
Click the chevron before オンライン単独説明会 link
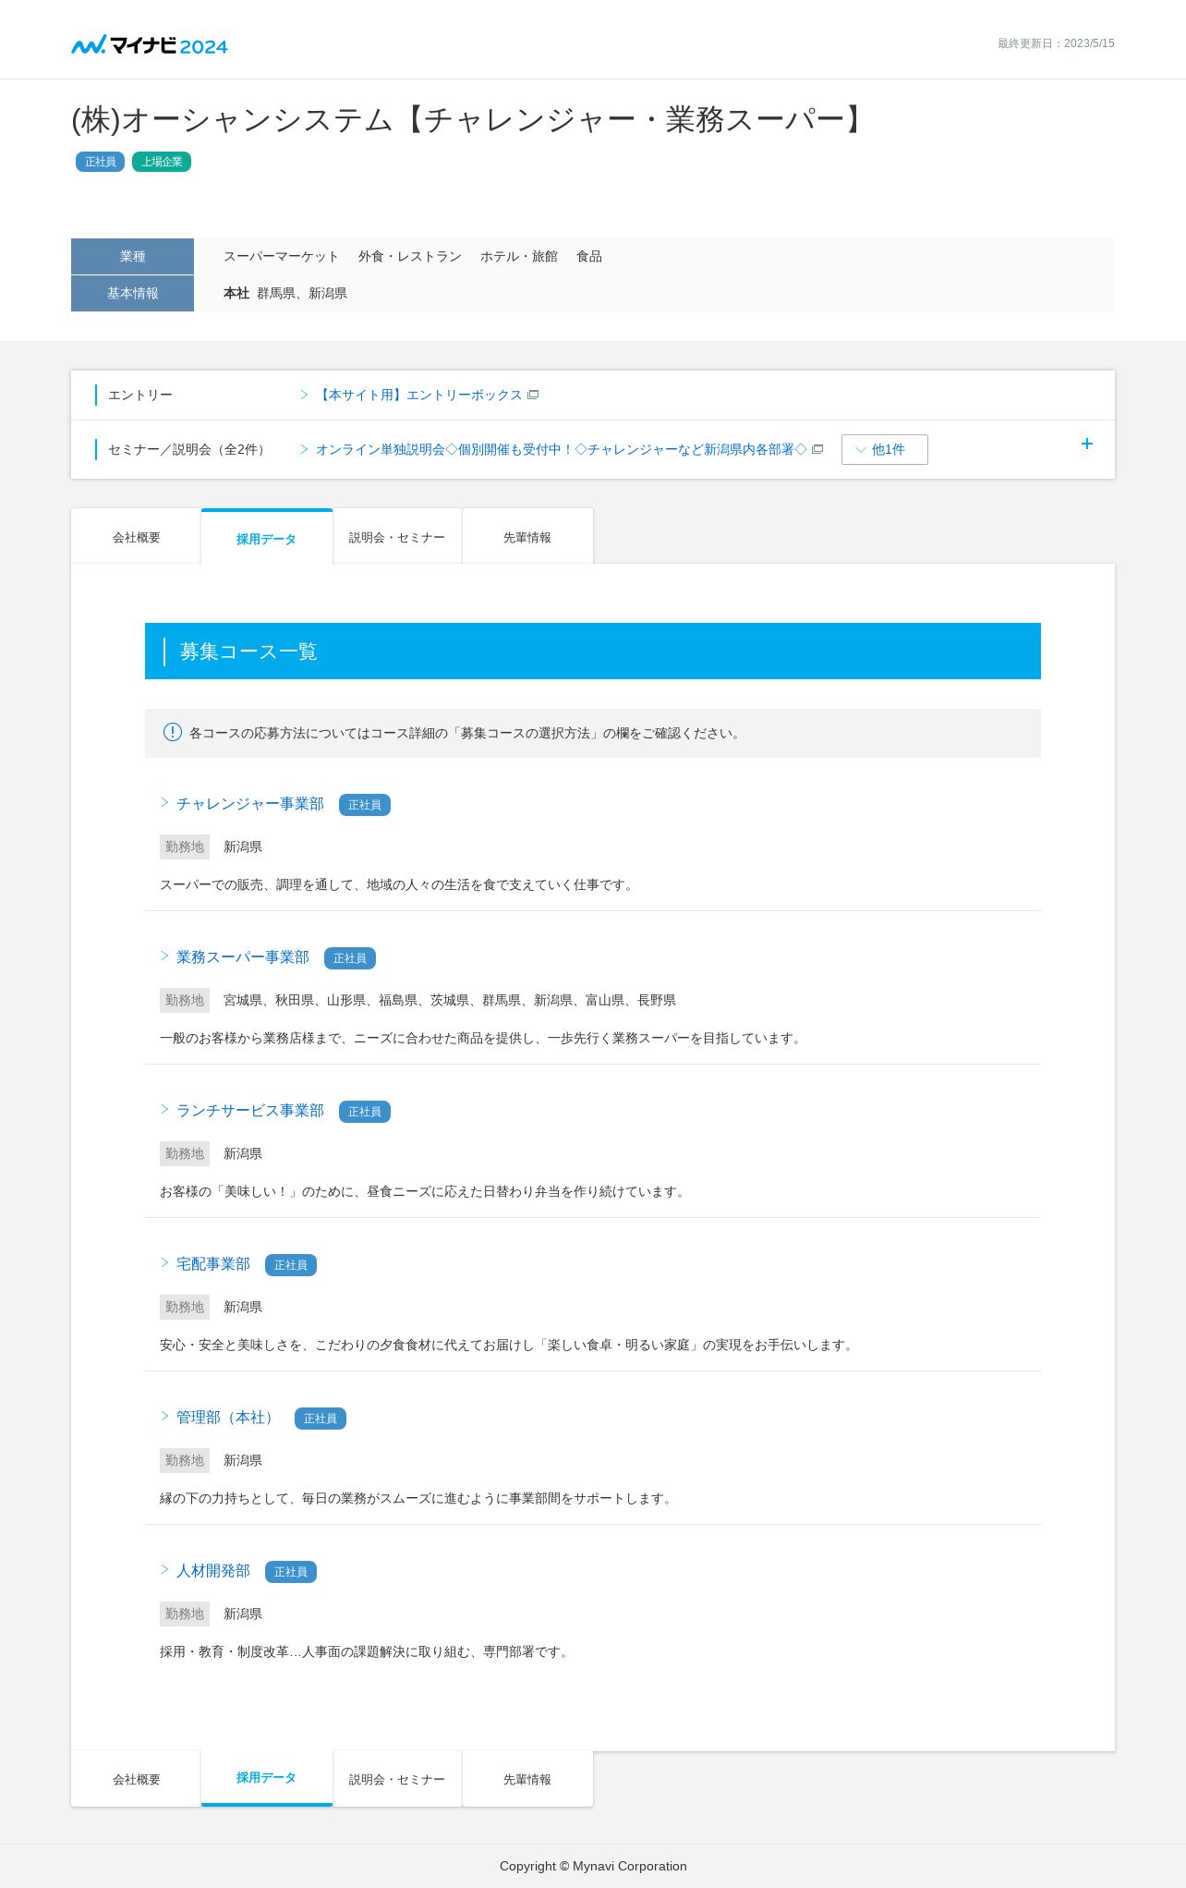(304, 449)
